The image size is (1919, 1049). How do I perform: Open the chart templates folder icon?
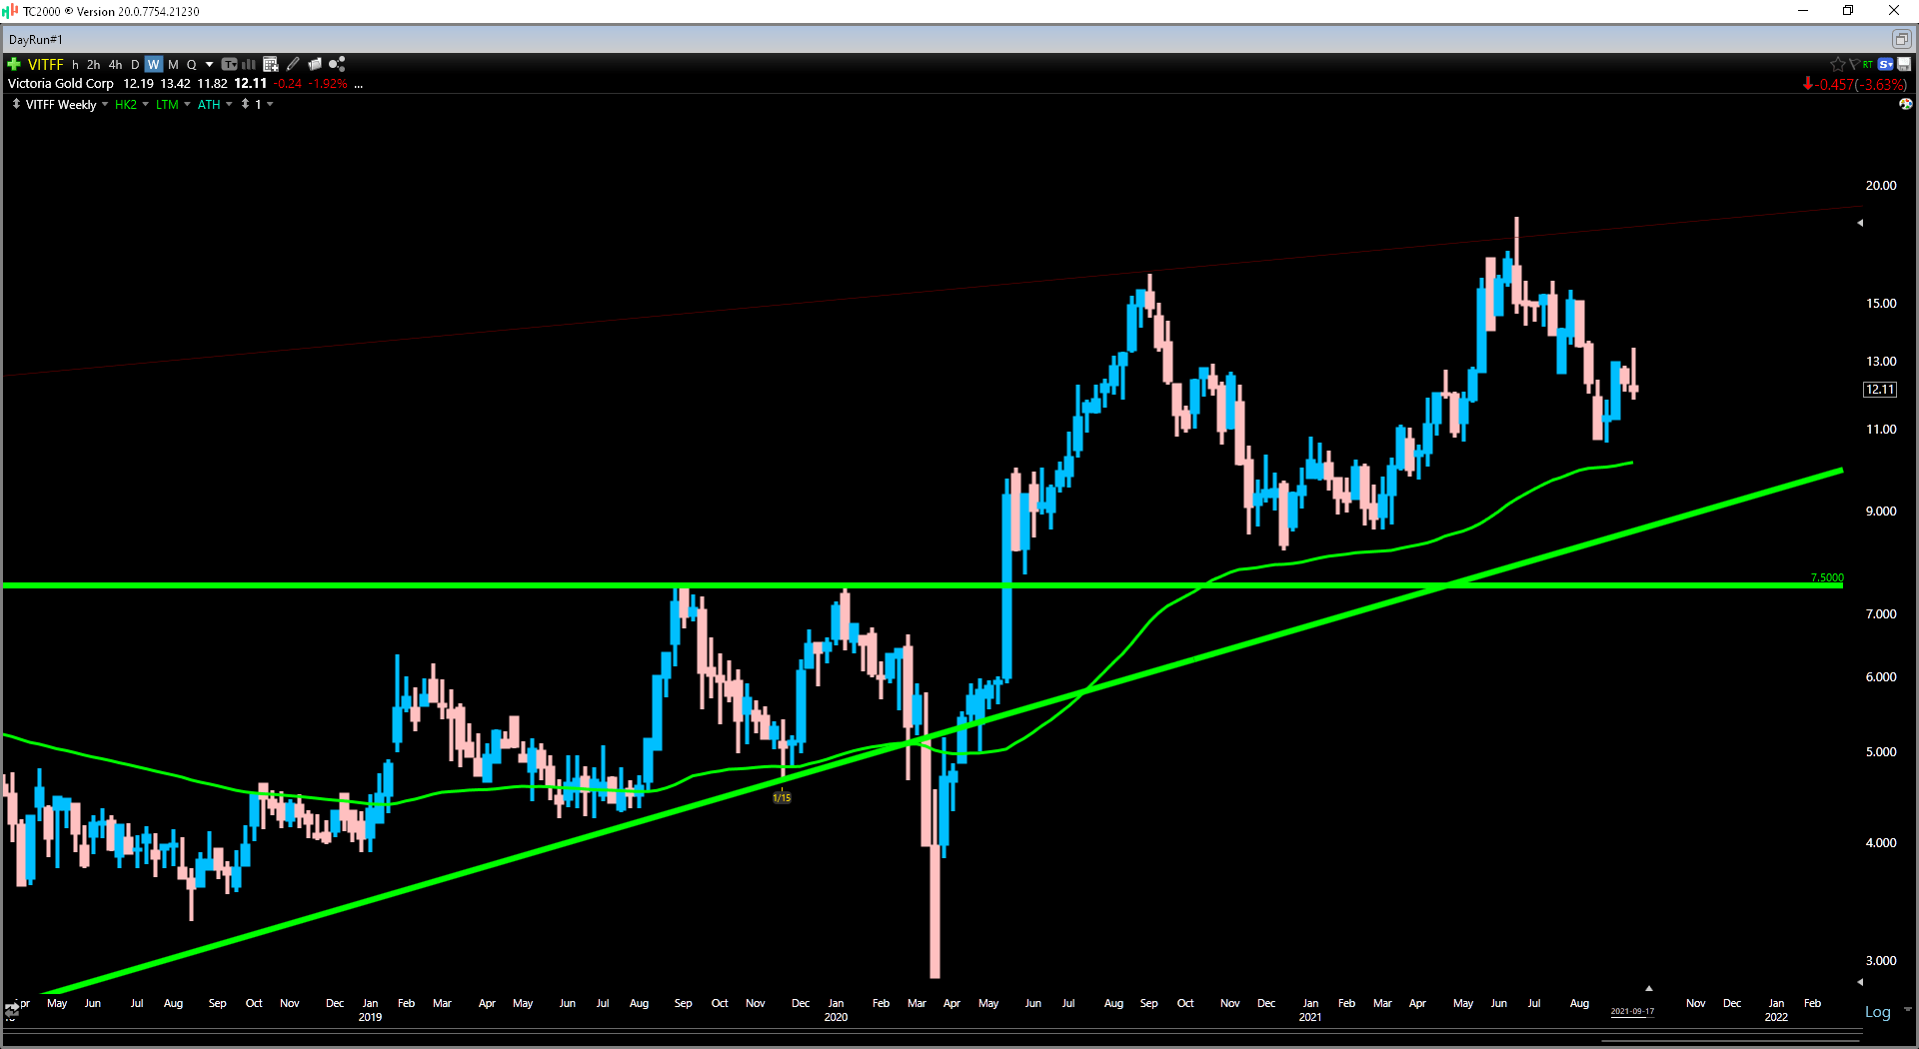(x=315, y=64)
